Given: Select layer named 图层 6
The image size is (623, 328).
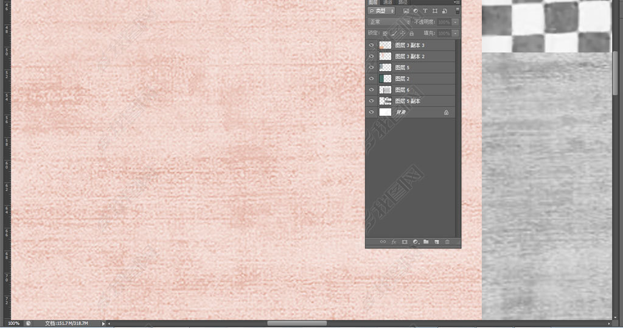Looking at the screenshot, I should pos(402,90).
